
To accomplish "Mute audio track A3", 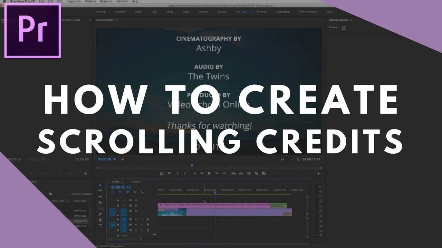I will 136,230.
